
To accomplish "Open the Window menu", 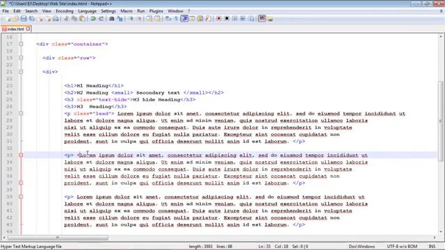I will tap(175, 11).
